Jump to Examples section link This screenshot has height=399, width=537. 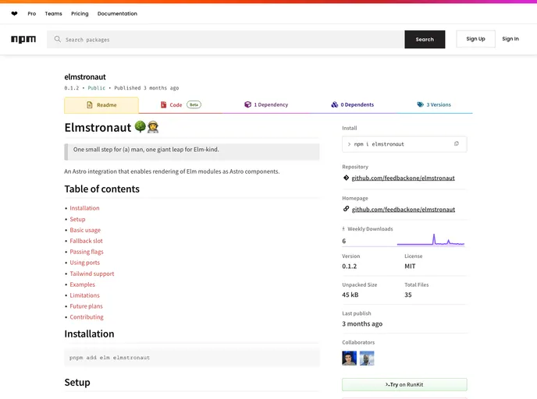click(x=83, y=284)
